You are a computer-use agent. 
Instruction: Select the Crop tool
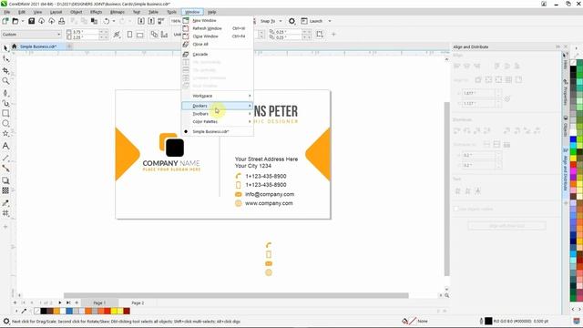(x=5, y=70)
